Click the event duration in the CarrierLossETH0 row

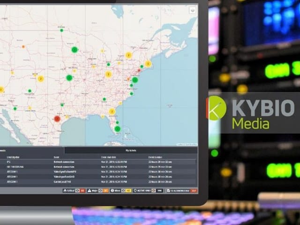[x=160, y=181]
